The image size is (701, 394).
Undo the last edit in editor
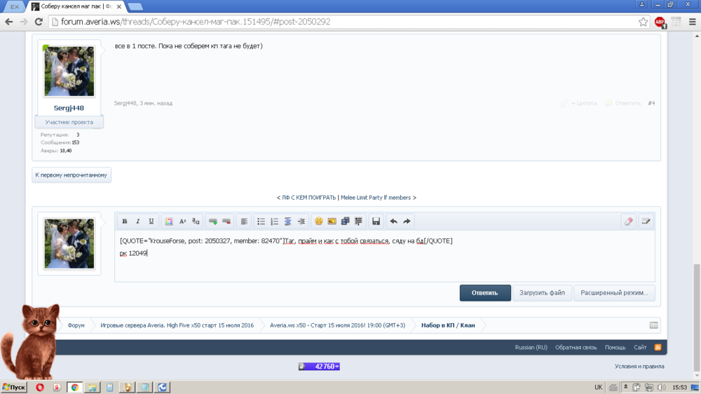(393, 222)
